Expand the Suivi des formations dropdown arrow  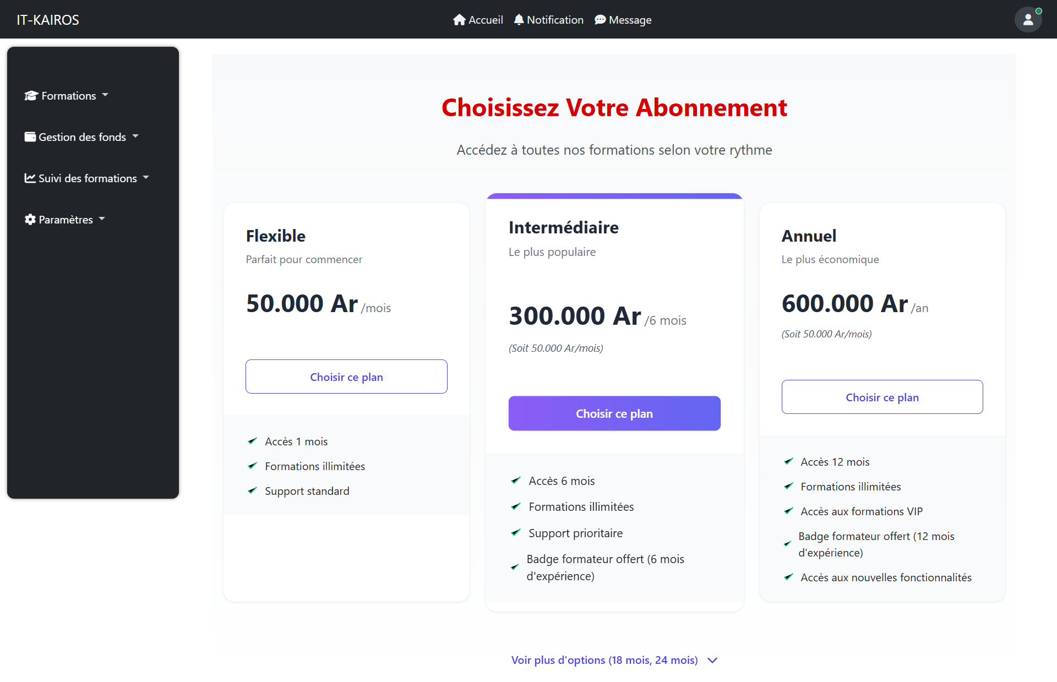(146, 178)
